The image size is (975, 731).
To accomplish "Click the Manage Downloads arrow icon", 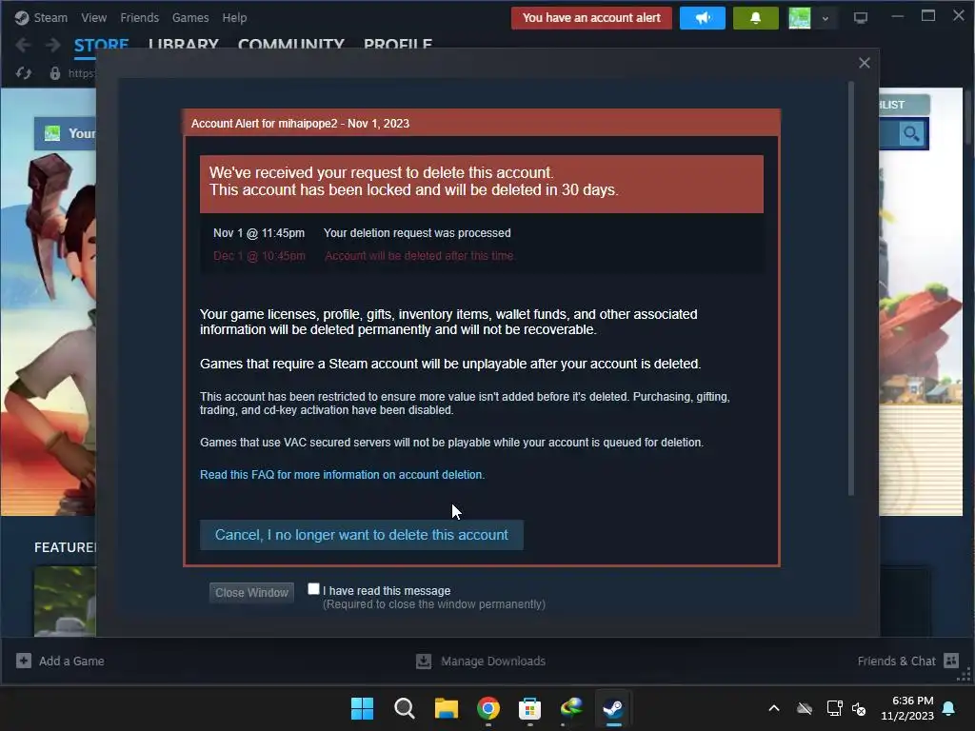I will 424,661.
